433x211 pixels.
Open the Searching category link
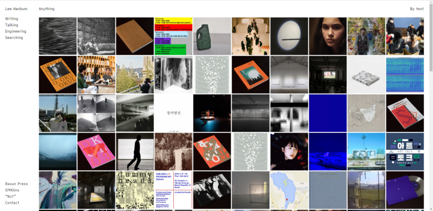pos(14,37)
